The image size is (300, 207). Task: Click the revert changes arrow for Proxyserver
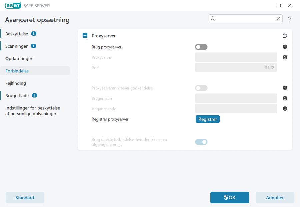tap(285, 35)
